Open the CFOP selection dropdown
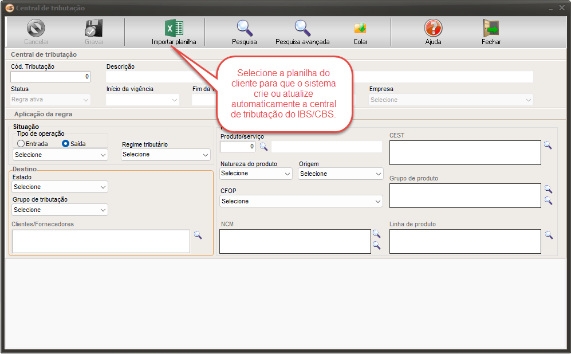 click(x=300, y=201)
